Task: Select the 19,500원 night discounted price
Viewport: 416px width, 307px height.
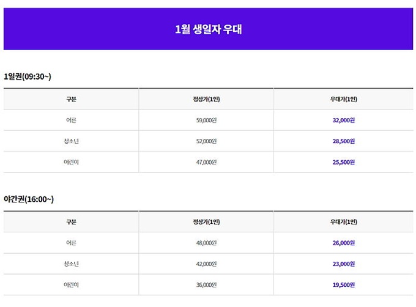Action: pos(344,285)
